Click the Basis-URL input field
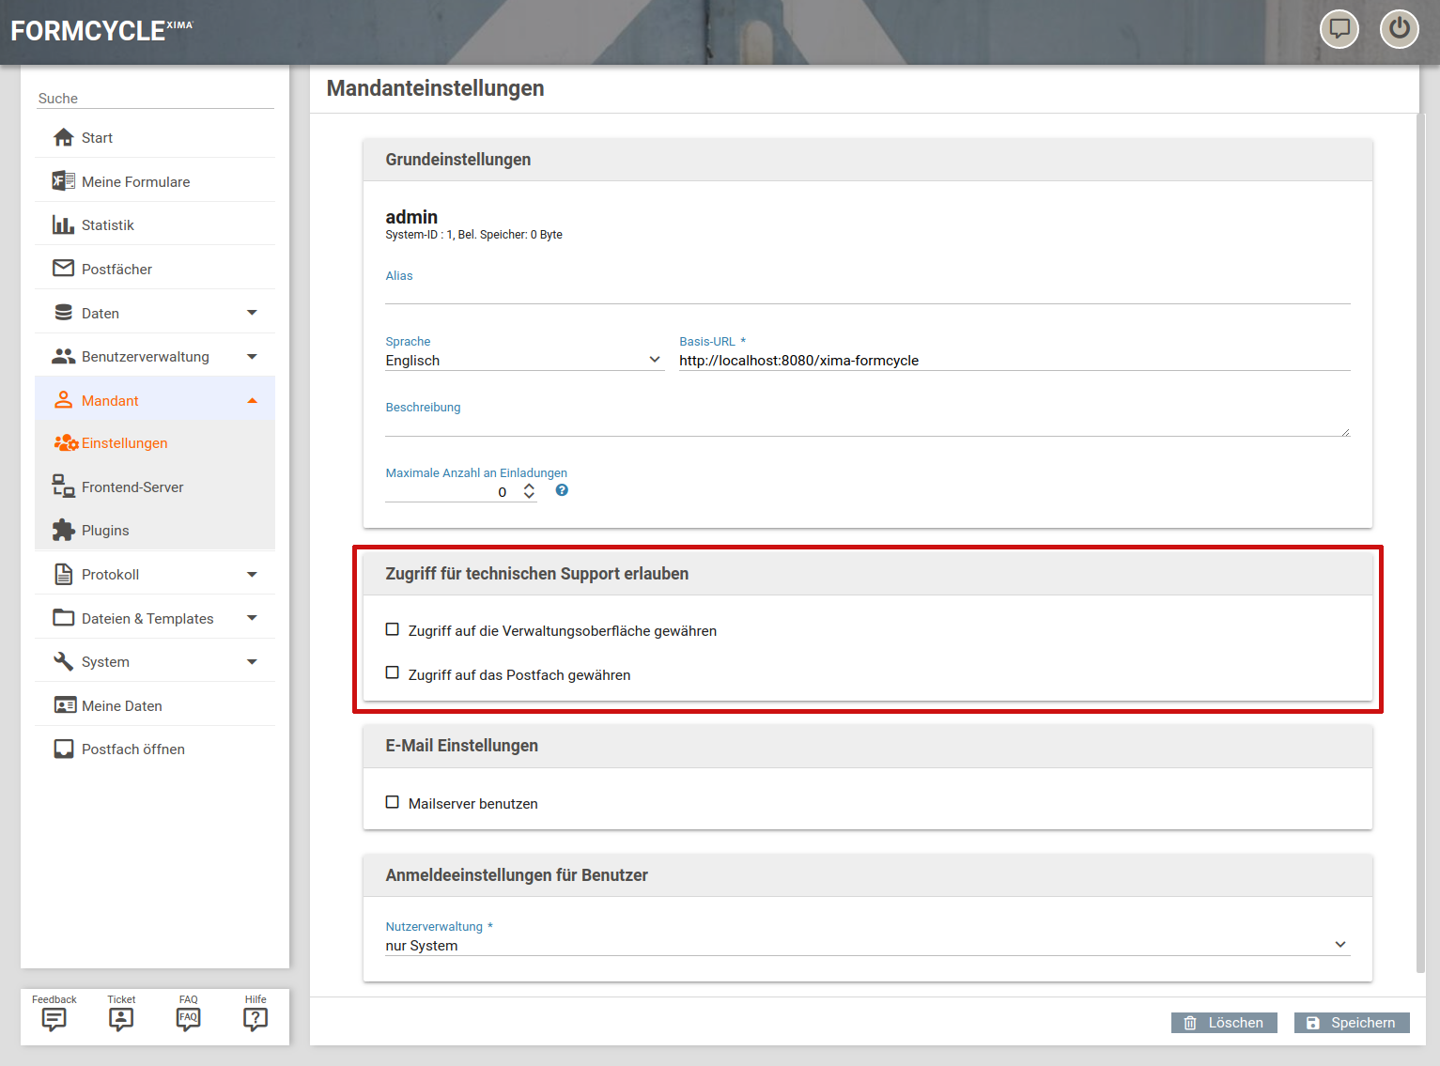 1013,361
